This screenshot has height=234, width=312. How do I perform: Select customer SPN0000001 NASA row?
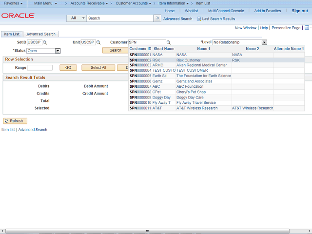tap(216, 55)
